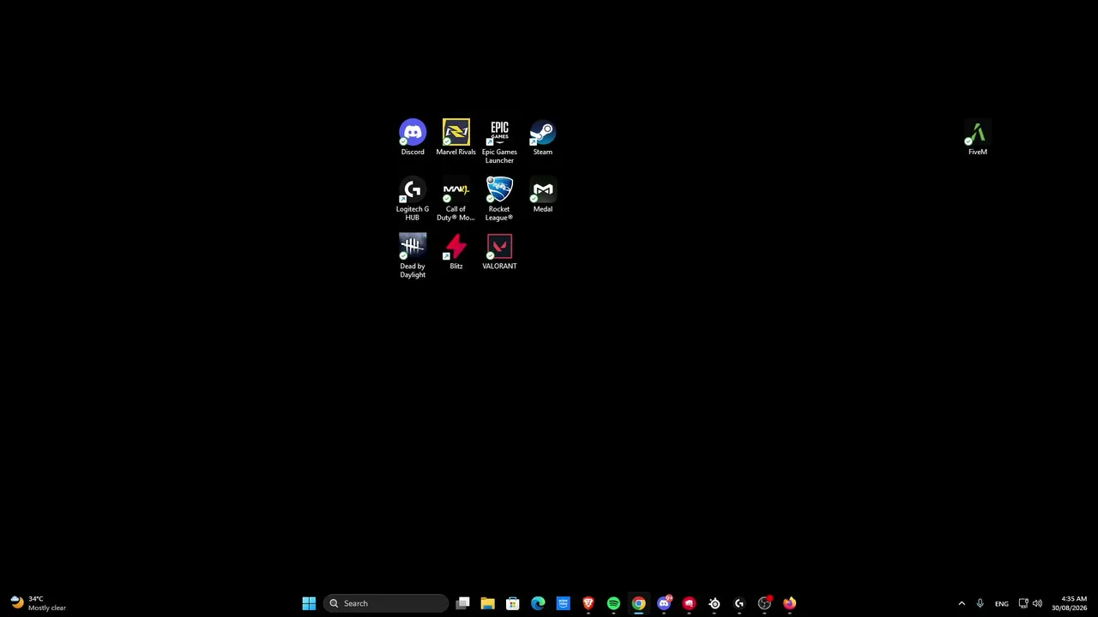This screenshot has width=1098, height=617.
Task: Launch Firefox from the taskbar
Action: [x=789, y=603]
